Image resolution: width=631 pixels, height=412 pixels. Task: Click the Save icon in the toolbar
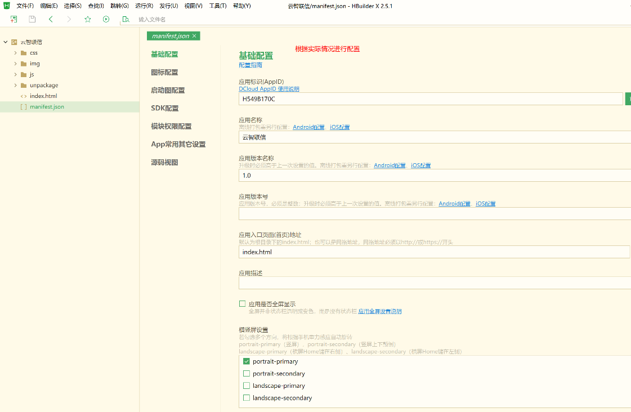pos(32,19)
